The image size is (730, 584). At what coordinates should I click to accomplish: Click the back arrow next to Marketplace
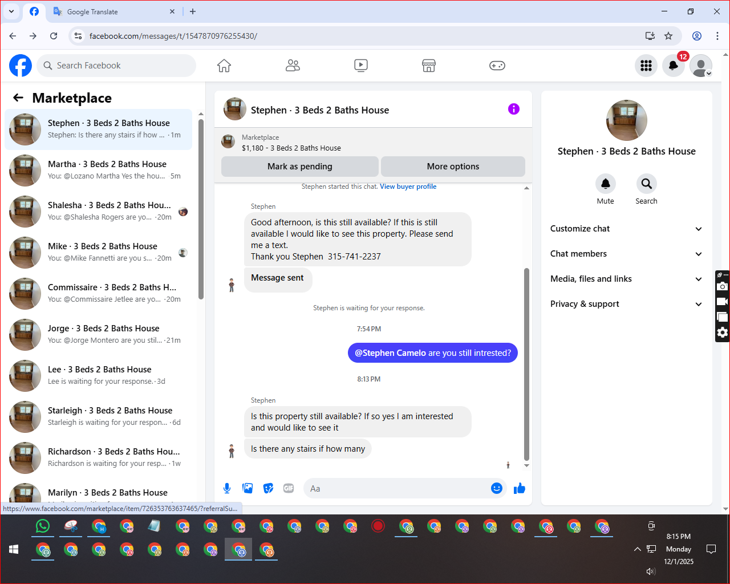coord(18,98)
